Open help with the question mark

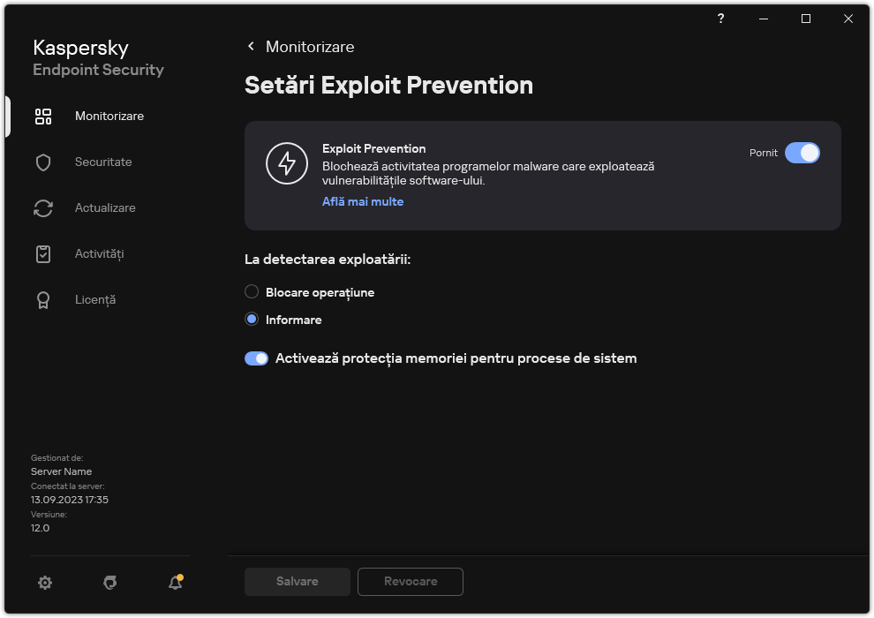click(x=720, y=19)
